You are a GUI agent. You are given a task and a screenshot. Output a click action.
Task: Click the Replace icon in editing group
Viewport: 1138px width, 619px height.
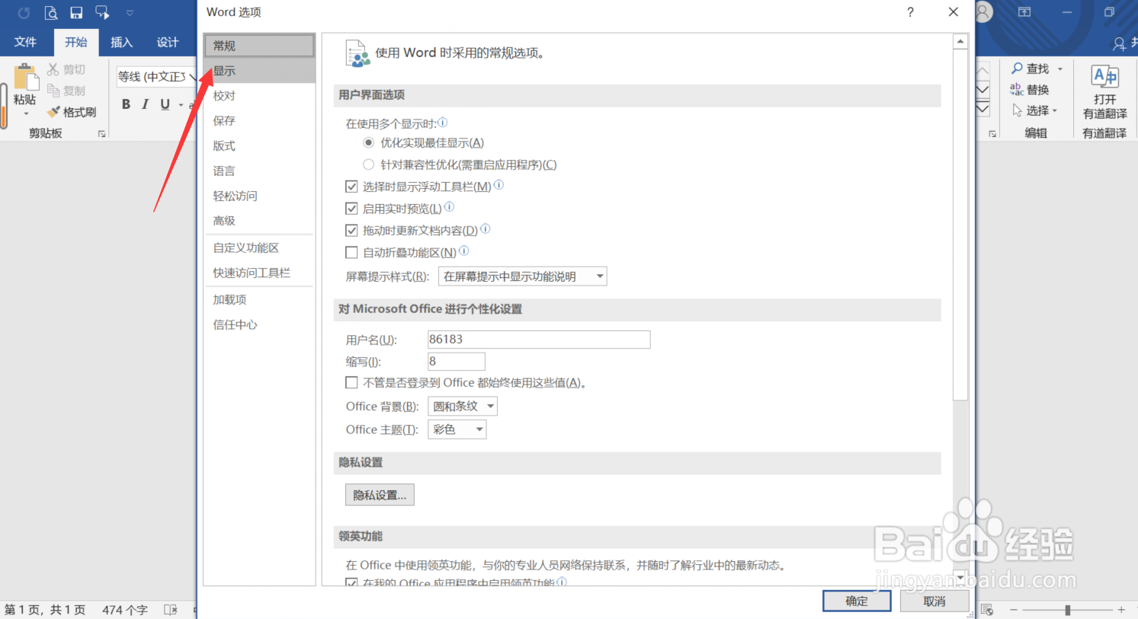pos(1017,90)
